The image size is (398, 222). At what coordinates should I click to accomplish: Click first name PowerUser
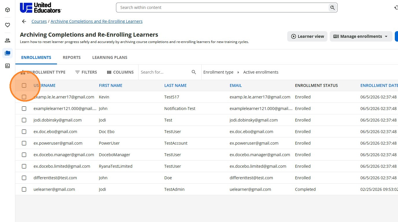pyautogui.click(x=109, y=143)
